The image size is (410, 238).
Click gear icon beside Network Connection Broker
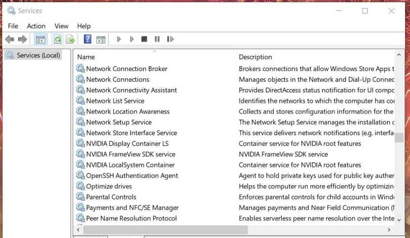pyautogui.click(x=80, y=68)
